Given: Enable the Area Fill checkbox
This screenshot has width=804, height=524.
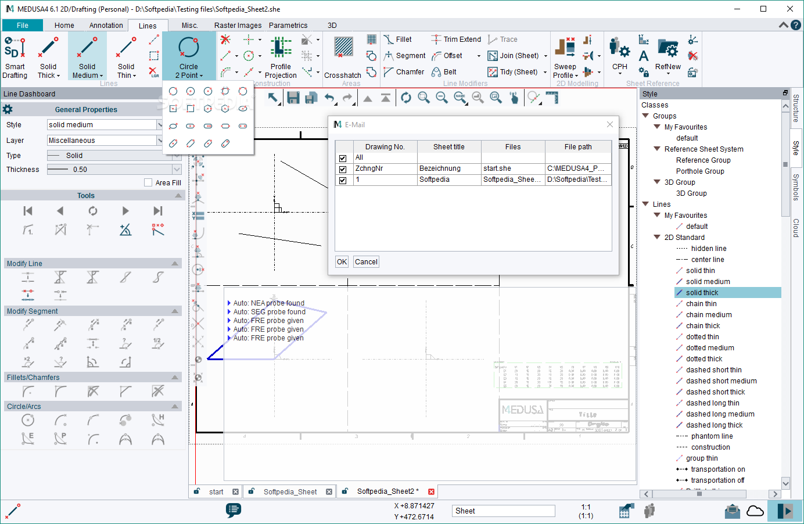Looking at the screenshot, I should coord(148,182).
